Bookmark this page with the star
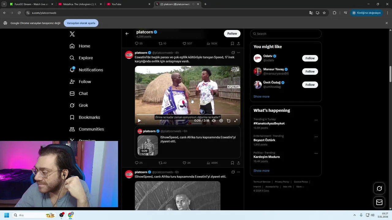The height and width of the screenshot is (220, 392). click(x=324, y=13)
